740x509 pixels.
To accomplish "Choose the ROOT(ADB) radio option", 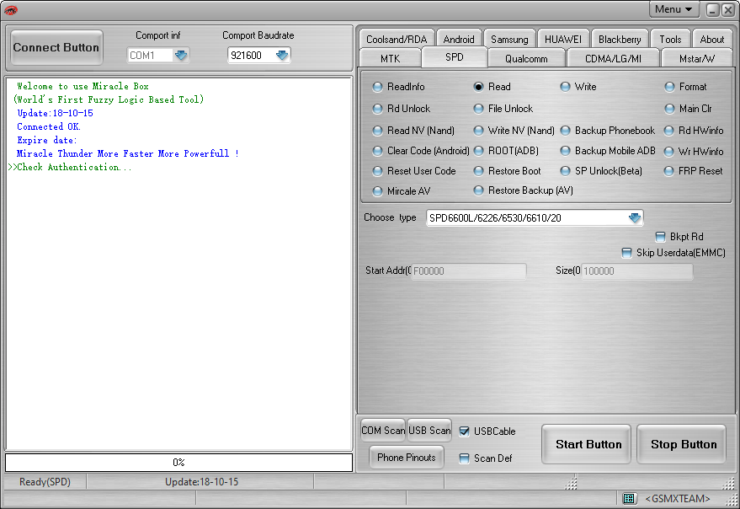I will tap(478, 151).
